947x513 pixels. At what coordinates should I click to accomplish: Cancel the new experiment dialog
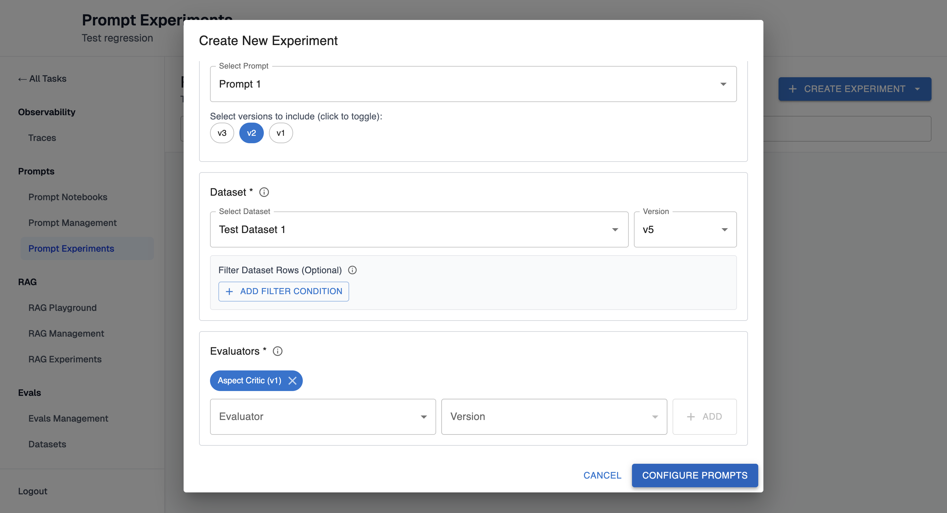(602, 475)
